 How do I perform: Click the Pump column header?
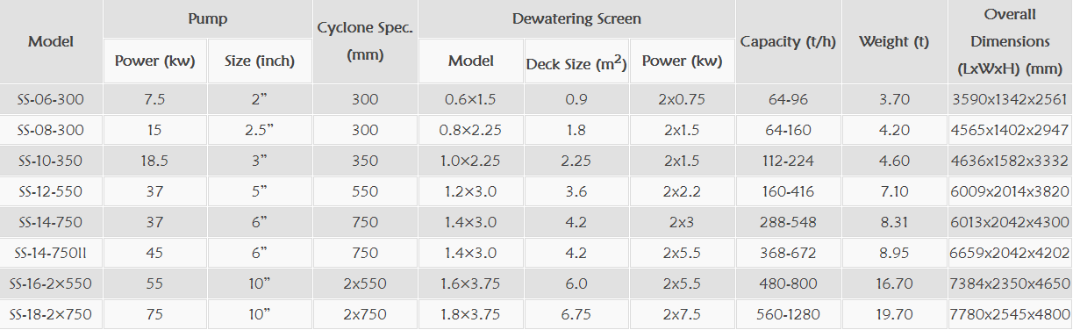pos(207,18)
